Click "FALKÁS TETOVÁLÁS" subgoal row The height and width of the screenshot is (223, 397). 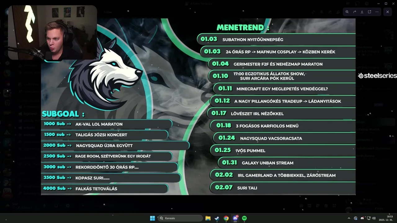pos(105,188)
